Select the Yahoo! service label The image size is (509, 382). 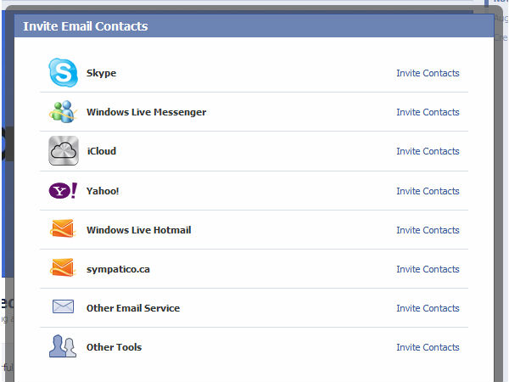coord(103,191)
